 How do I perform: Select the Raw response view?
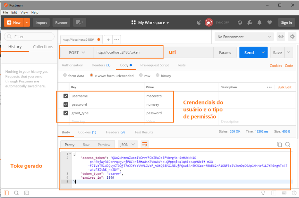[x=86, y=145]
